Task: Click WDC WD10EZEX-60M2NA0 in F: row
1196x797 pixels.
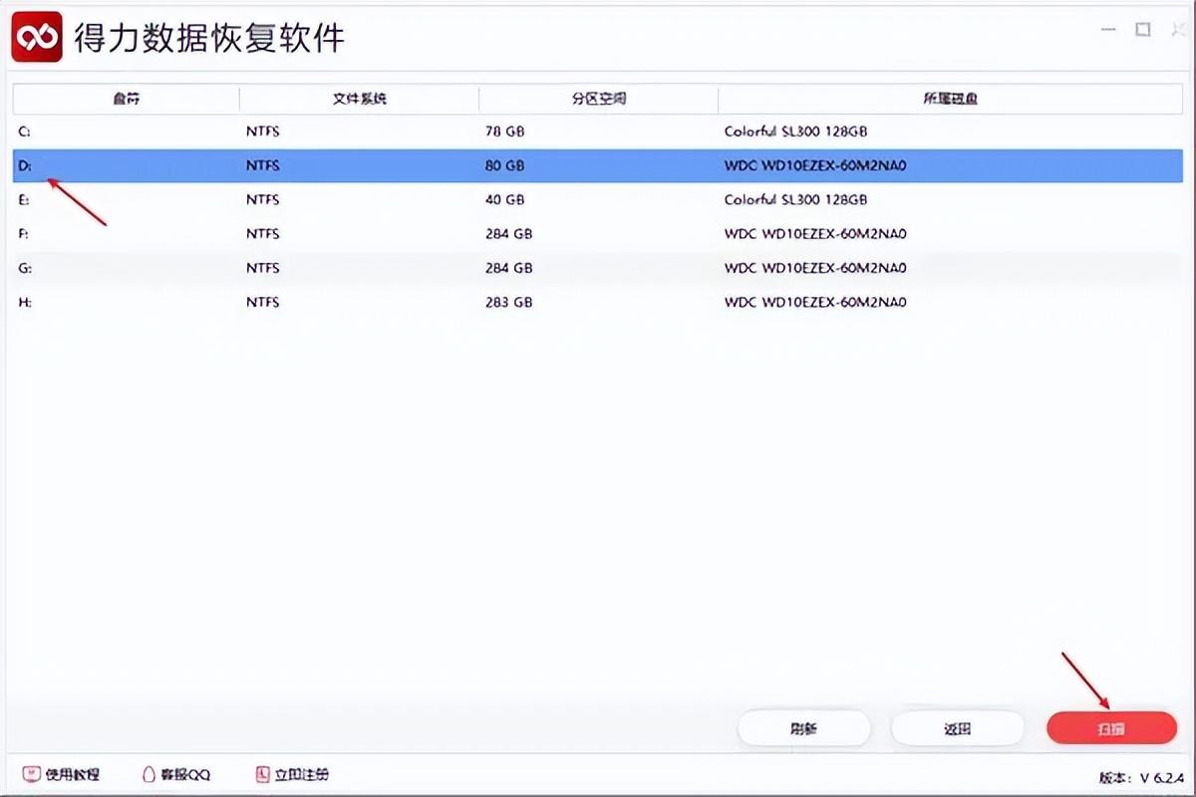Action: coord(815,234)
